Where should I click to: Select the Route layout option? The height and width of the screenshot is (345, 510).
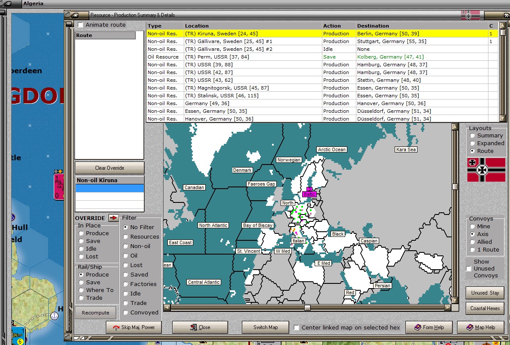[472, 151]
